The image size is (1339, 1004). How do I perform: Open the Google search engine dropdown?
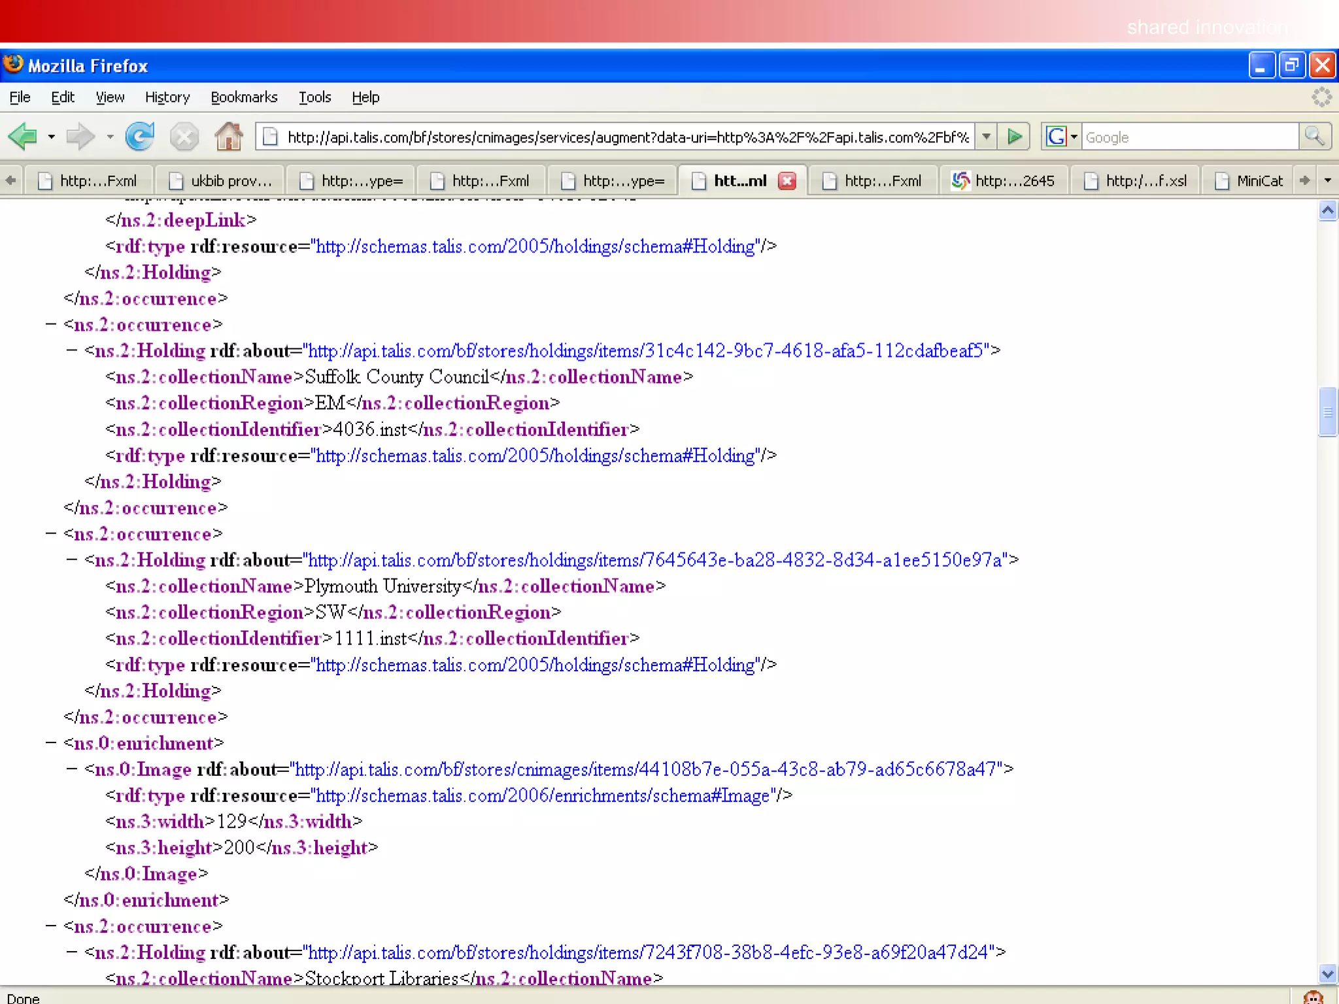click(1074, 137)
